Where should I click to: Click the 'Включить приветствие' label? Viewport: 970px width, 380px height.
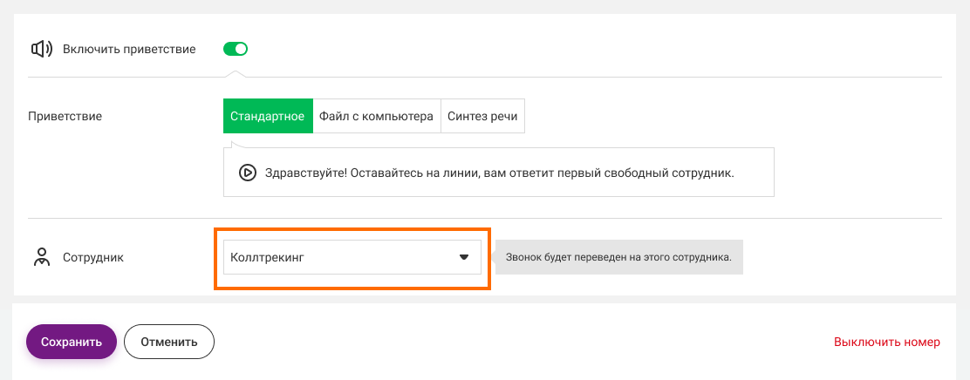[x=129, y=49]
